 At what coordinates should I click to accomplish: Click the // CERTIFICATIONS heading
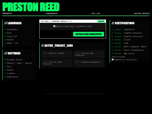(x=123, y=23)
